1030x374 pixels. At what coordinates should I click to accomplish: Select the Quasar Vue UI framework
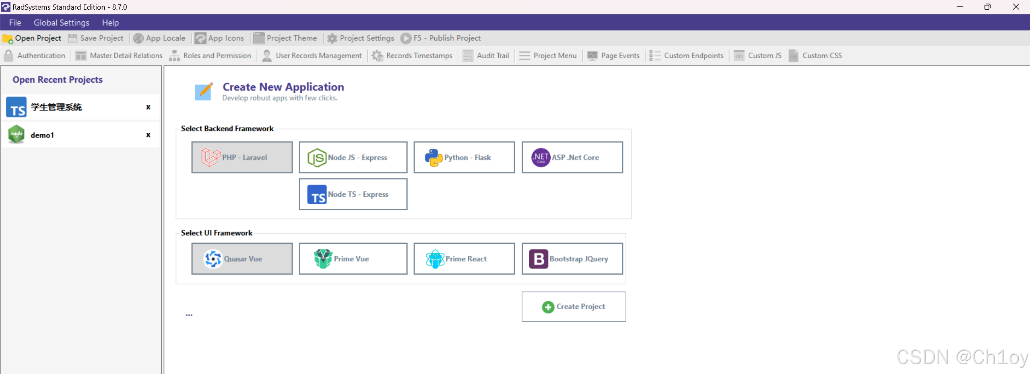pyautogui.click(x=242, y=259)
